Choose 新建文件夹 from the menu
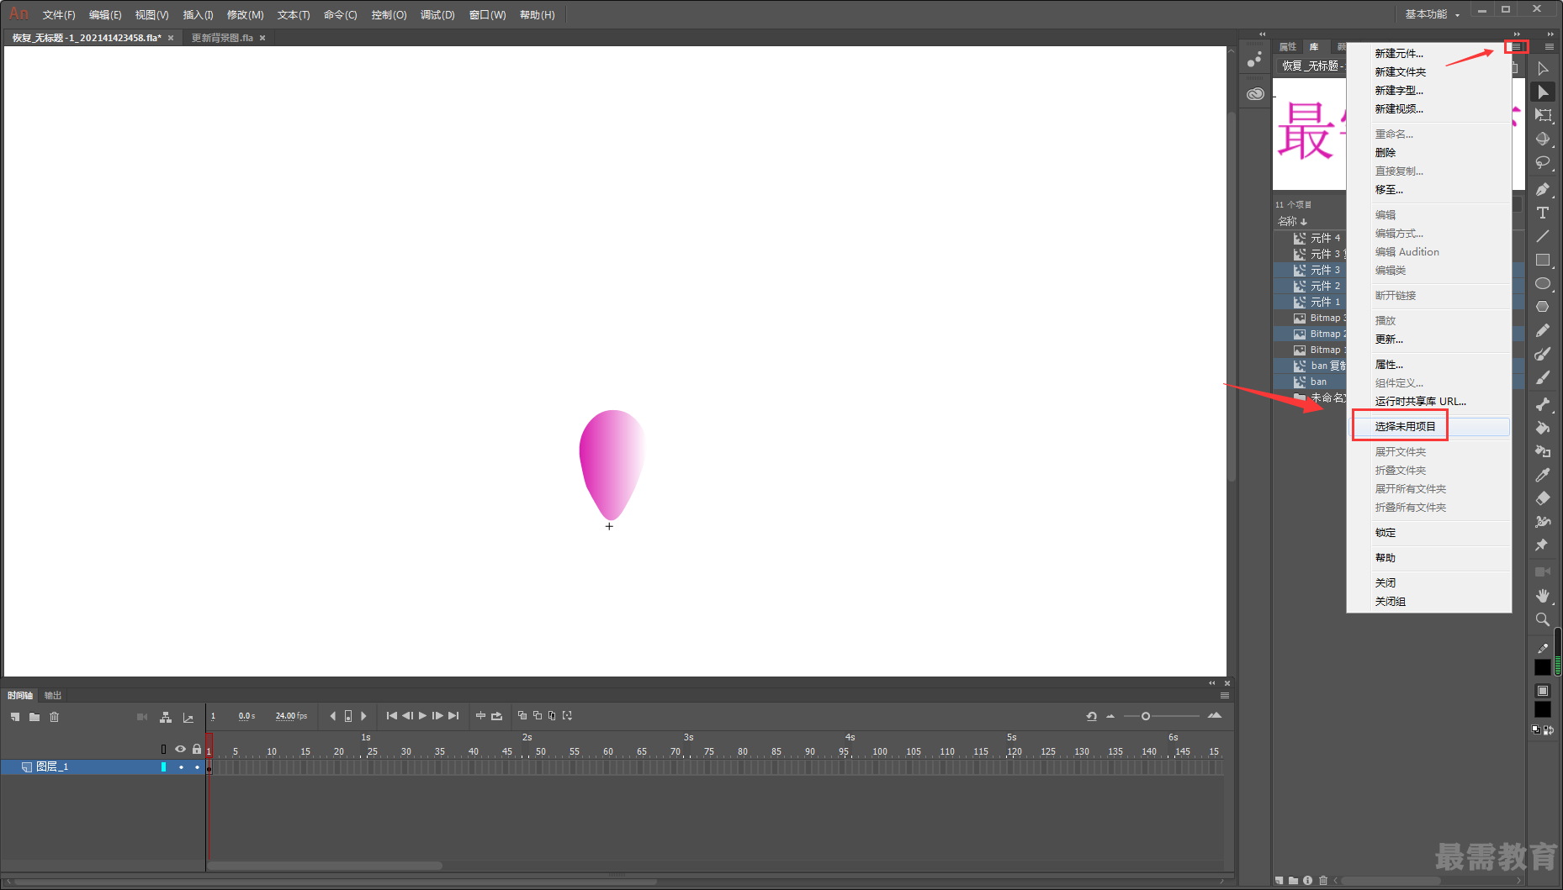 click(1400, 72)
